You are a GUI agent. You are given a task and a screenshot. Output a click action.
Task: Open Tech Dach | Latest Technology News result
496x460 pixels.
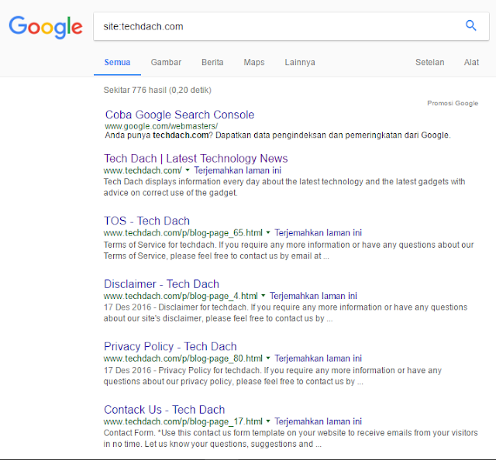coord(196,159)
